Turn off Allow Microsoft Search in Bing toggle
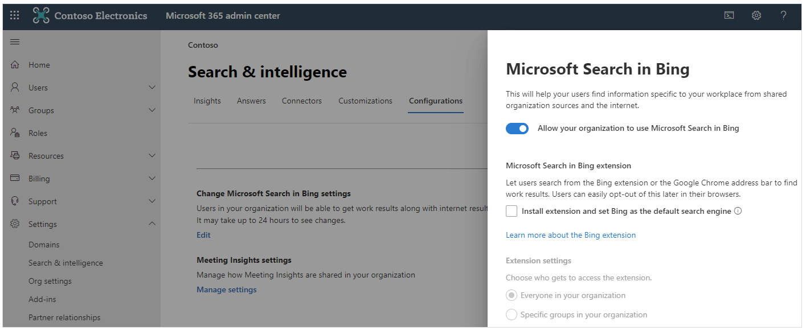This screenshot has width=806, height=331. coord(517,129)
